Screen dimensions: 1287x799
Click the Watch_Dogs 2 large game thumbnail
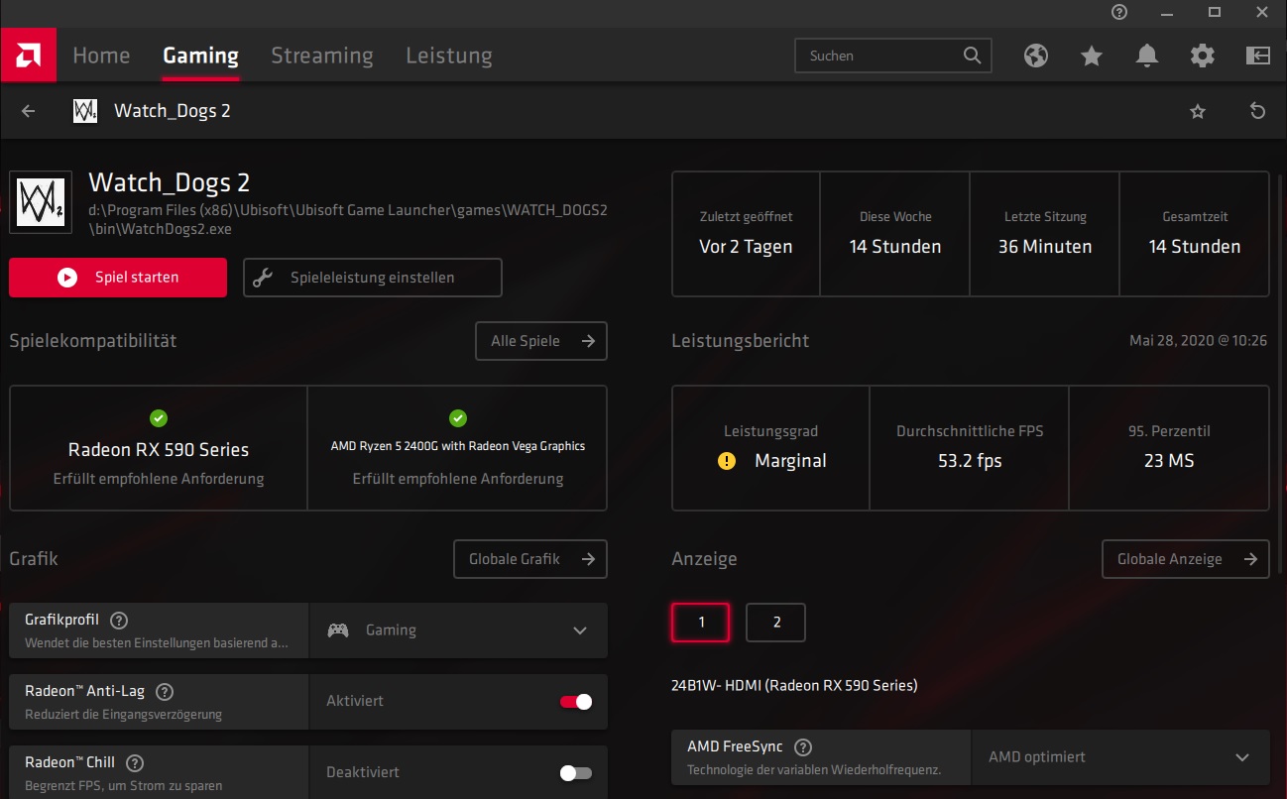click(x=41, y=202)
